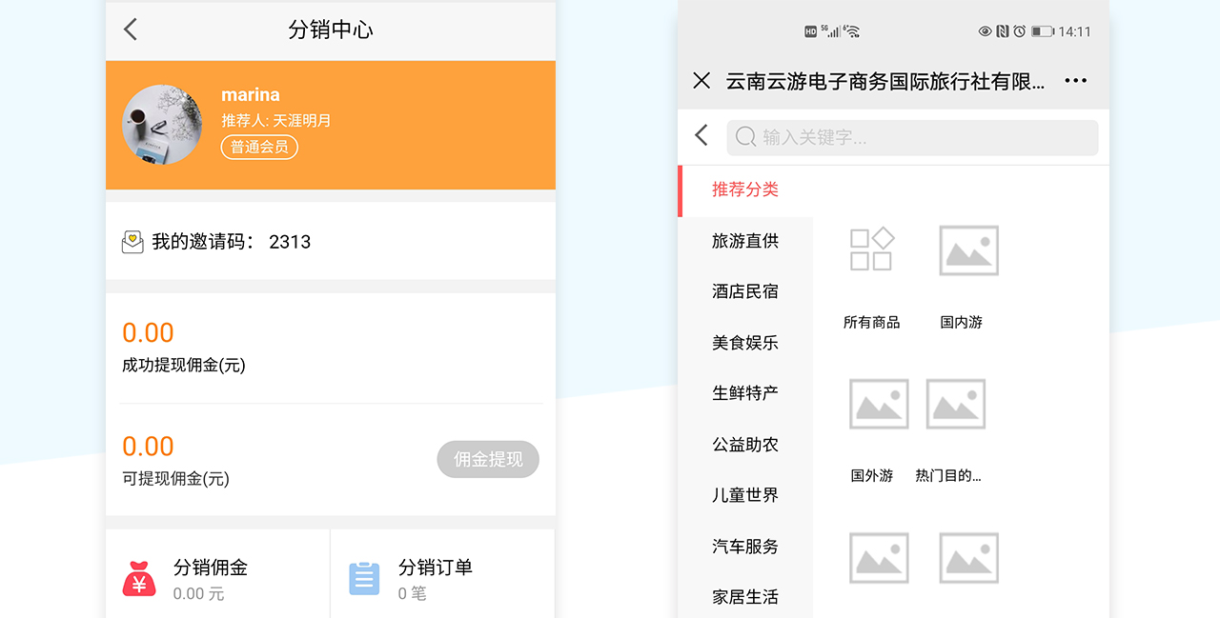Tap the 所有商品 label
This screenshot has width=1220, height=618.
(871, 323)
